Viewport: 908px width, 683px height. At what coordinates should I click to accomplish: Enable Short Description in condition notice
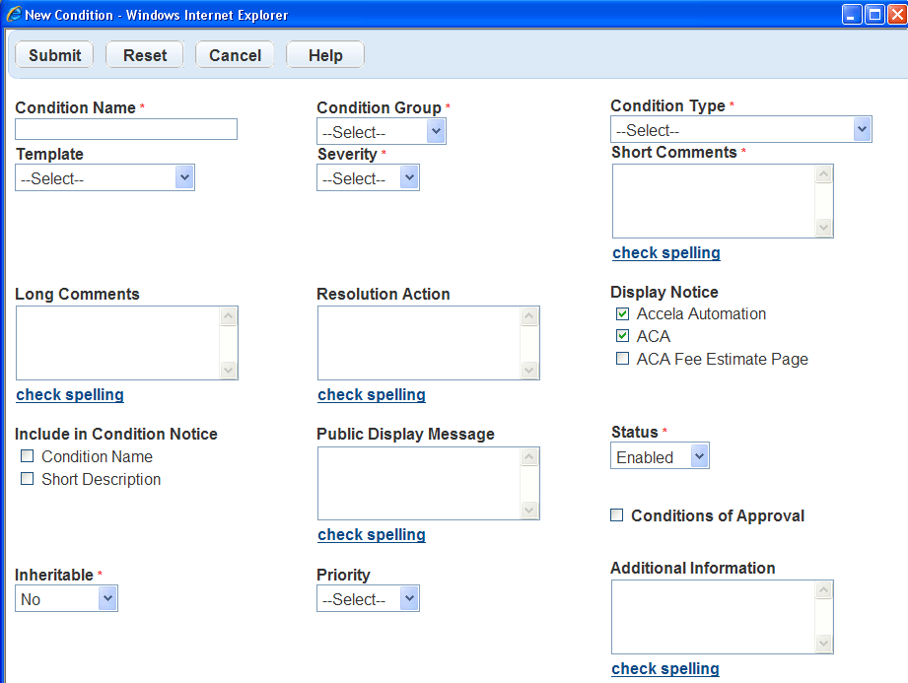(x=27, y=479)
